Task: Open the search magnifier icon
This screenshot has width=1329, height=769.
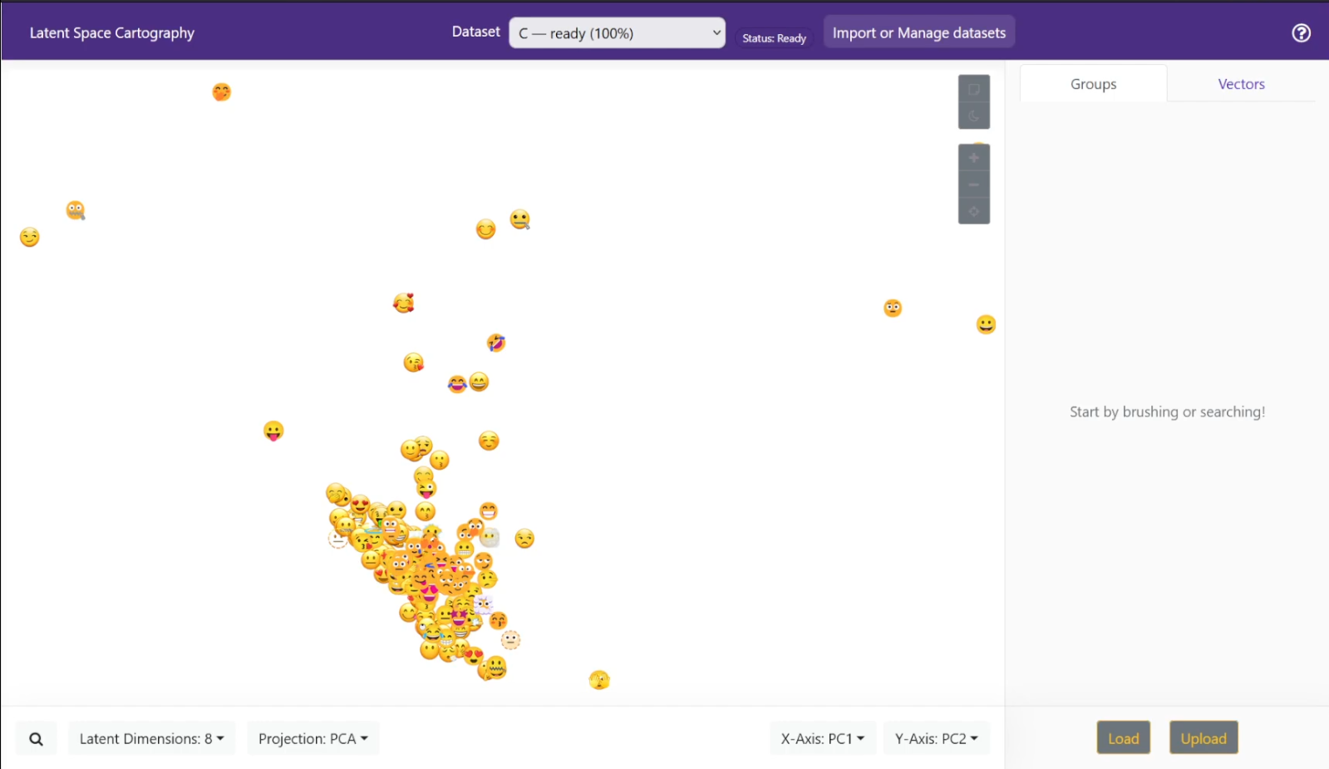Action: [36, 738]
